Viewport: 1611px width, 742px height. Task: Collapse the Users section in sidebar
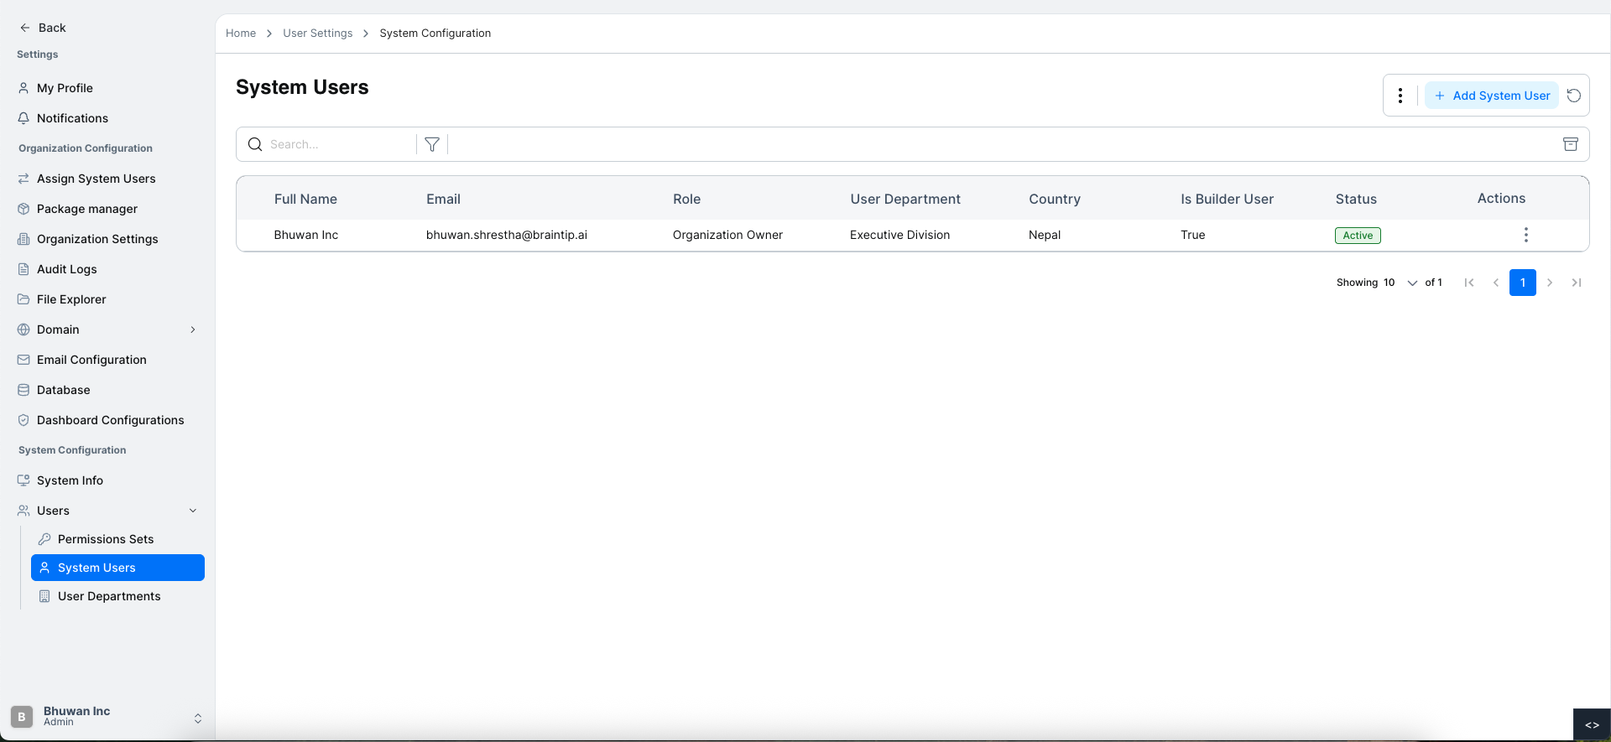193,511
